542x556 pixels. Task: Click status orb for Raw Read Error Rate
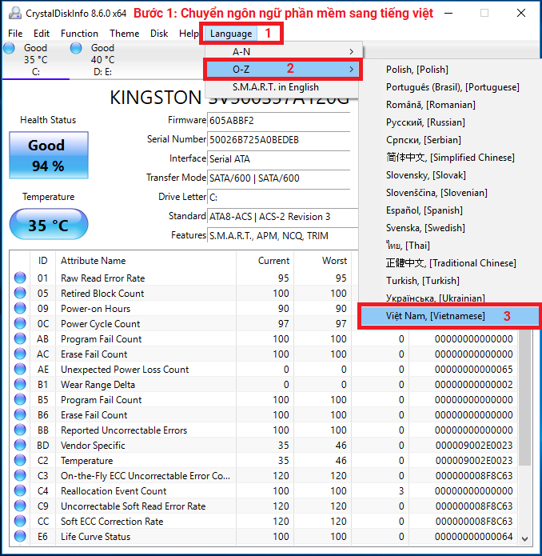point(20,278)
